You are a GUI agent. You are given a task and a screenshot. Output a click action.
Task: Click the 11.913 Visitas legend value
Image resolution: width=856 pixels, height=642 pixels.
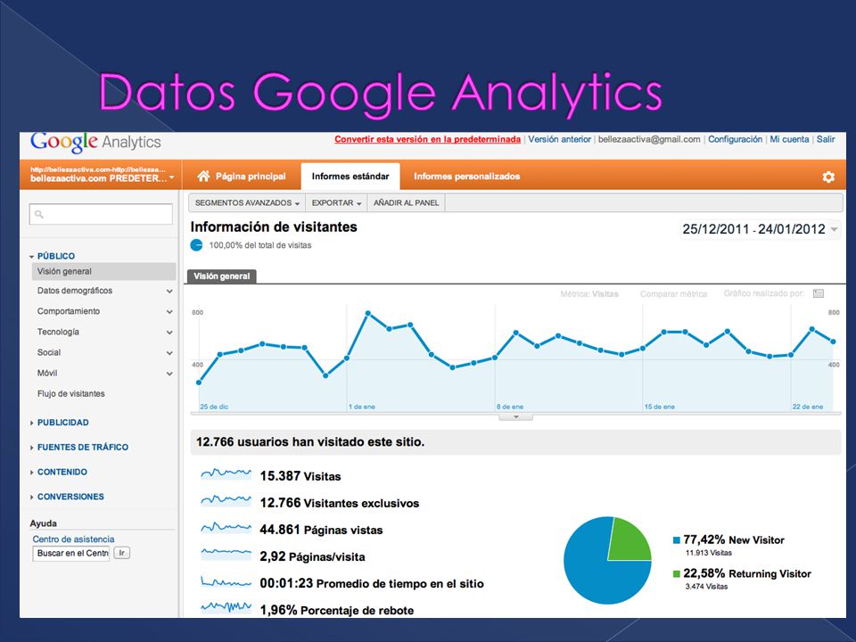click(709, 553)
